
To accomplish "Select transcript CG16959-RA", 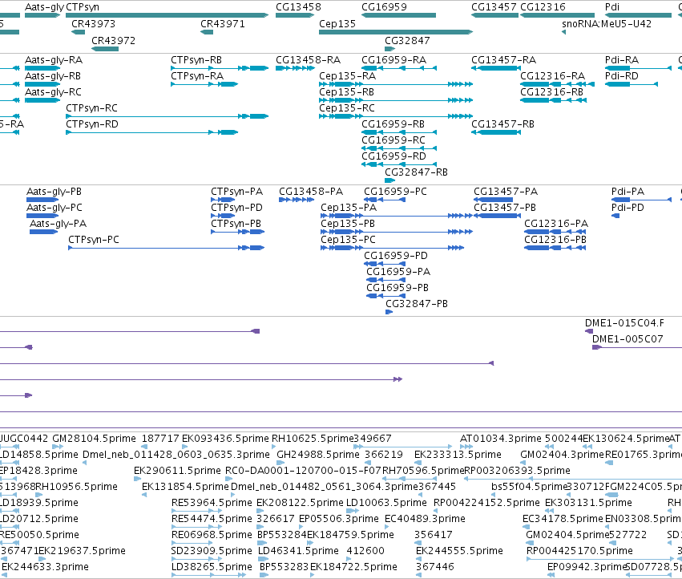I will (x=393, y=59).
